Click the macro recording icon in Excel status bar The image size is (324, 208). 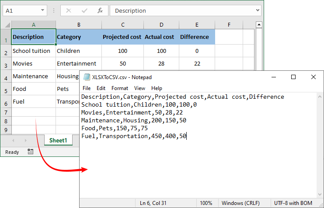pos(30,152)
